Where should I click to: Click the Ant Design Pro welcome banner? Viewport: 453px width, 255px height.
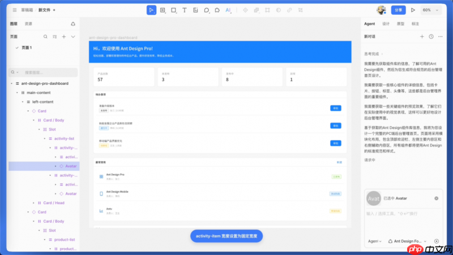point(220,52)
